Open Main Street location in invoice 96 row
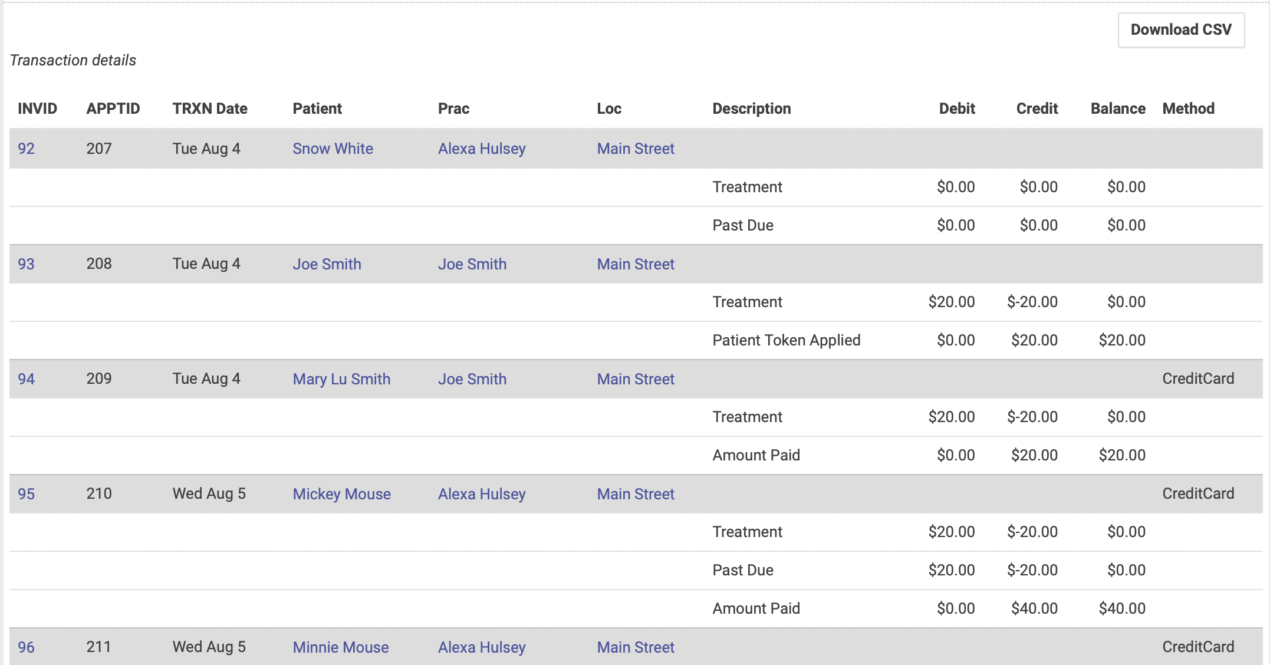1270x665 pixels. pos(636,647)
